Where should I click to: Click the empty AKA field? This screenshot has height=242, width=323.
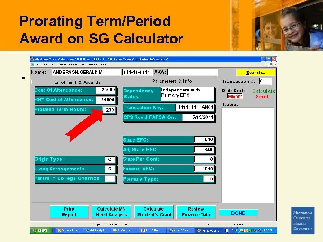click(x=192, y=72)
